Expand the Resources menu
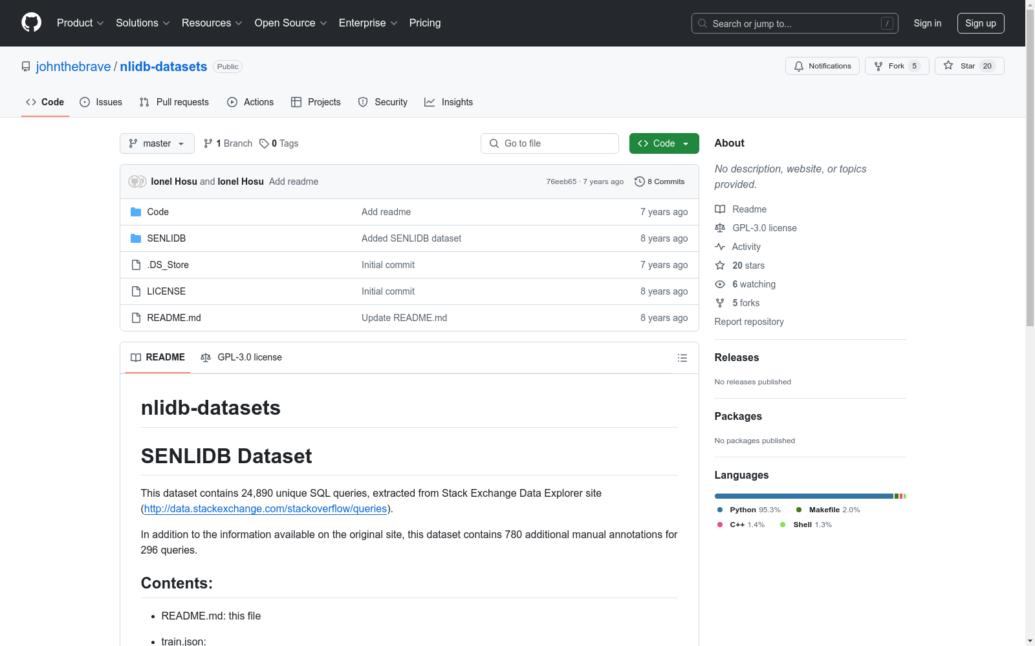This screenshot has width=1035, height=646. (x=212, y=23)
